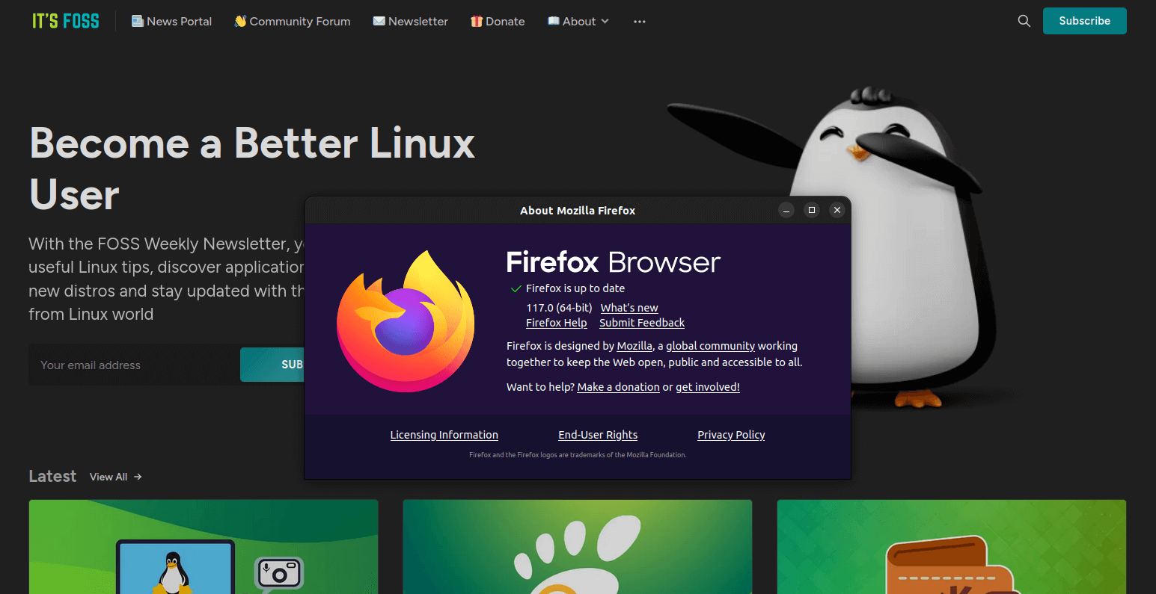Click Submit Feedback in the Firefox dialog

(x=641, y=323)
